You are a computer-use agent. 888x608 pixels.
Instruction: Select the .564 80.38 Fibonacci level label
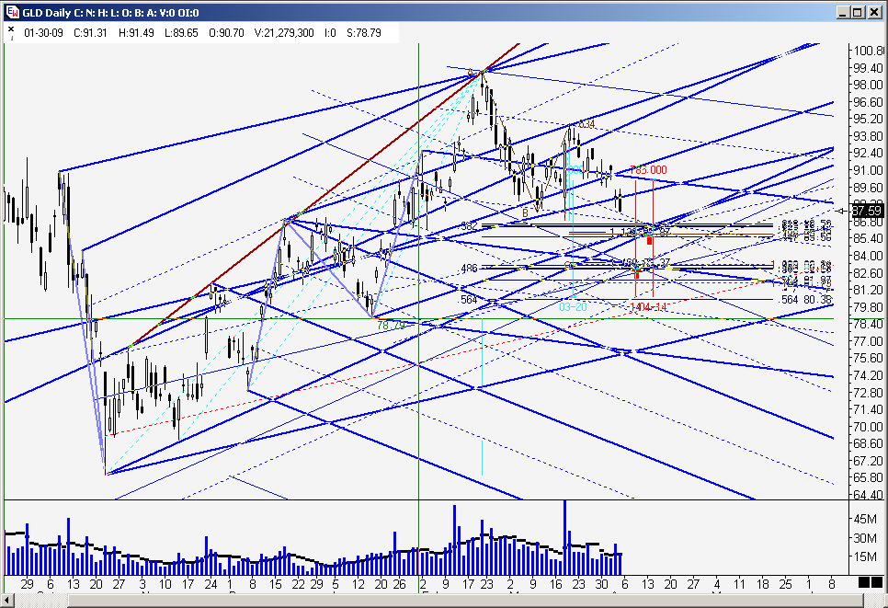tap(806, 299)
